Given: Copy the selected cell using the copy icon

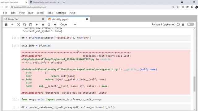Looking at the screenshot, I should tap(24, 25).
